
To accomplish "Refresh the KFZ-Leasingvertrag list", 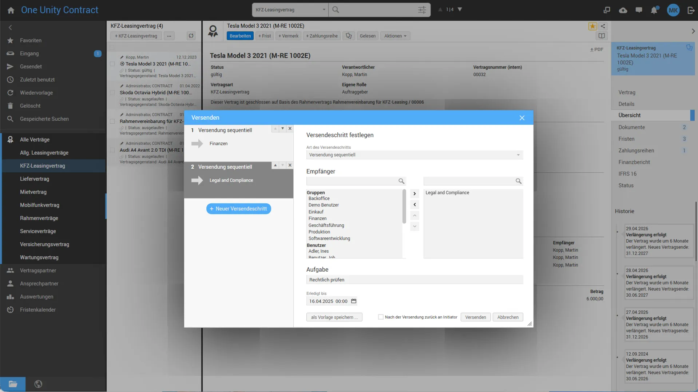I will [191, 36].
